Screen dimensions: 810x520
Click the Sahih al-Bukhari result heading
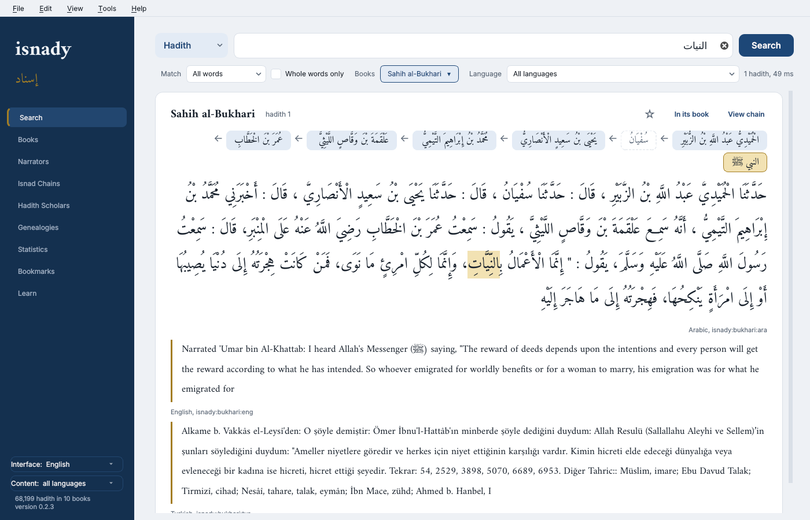click(x=213, y=114)
